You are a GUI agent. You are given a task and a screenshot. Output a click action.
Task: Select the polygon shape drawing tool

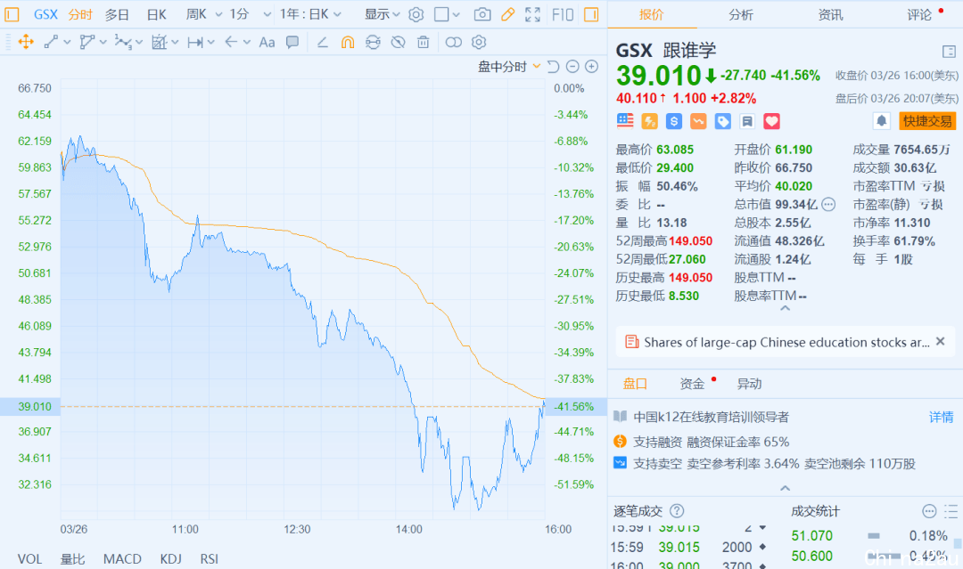coord(87,42)
